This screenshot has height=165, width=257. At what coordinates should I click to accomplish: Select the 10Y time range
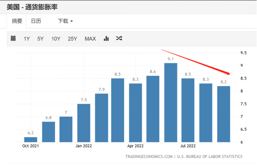(x=56, y=38)
